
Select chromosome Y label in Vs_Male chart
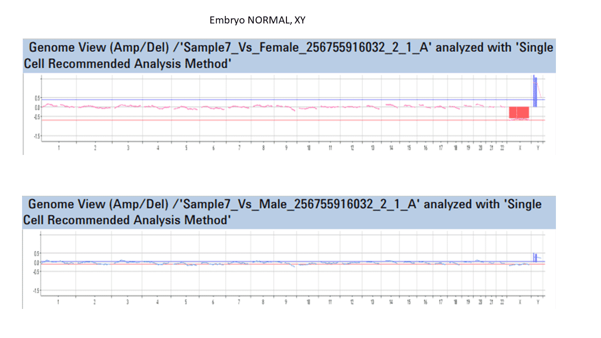[538, 303]
